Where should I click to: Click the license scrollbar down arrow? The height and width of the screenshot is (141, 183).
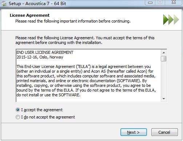(x=164, y=99)
